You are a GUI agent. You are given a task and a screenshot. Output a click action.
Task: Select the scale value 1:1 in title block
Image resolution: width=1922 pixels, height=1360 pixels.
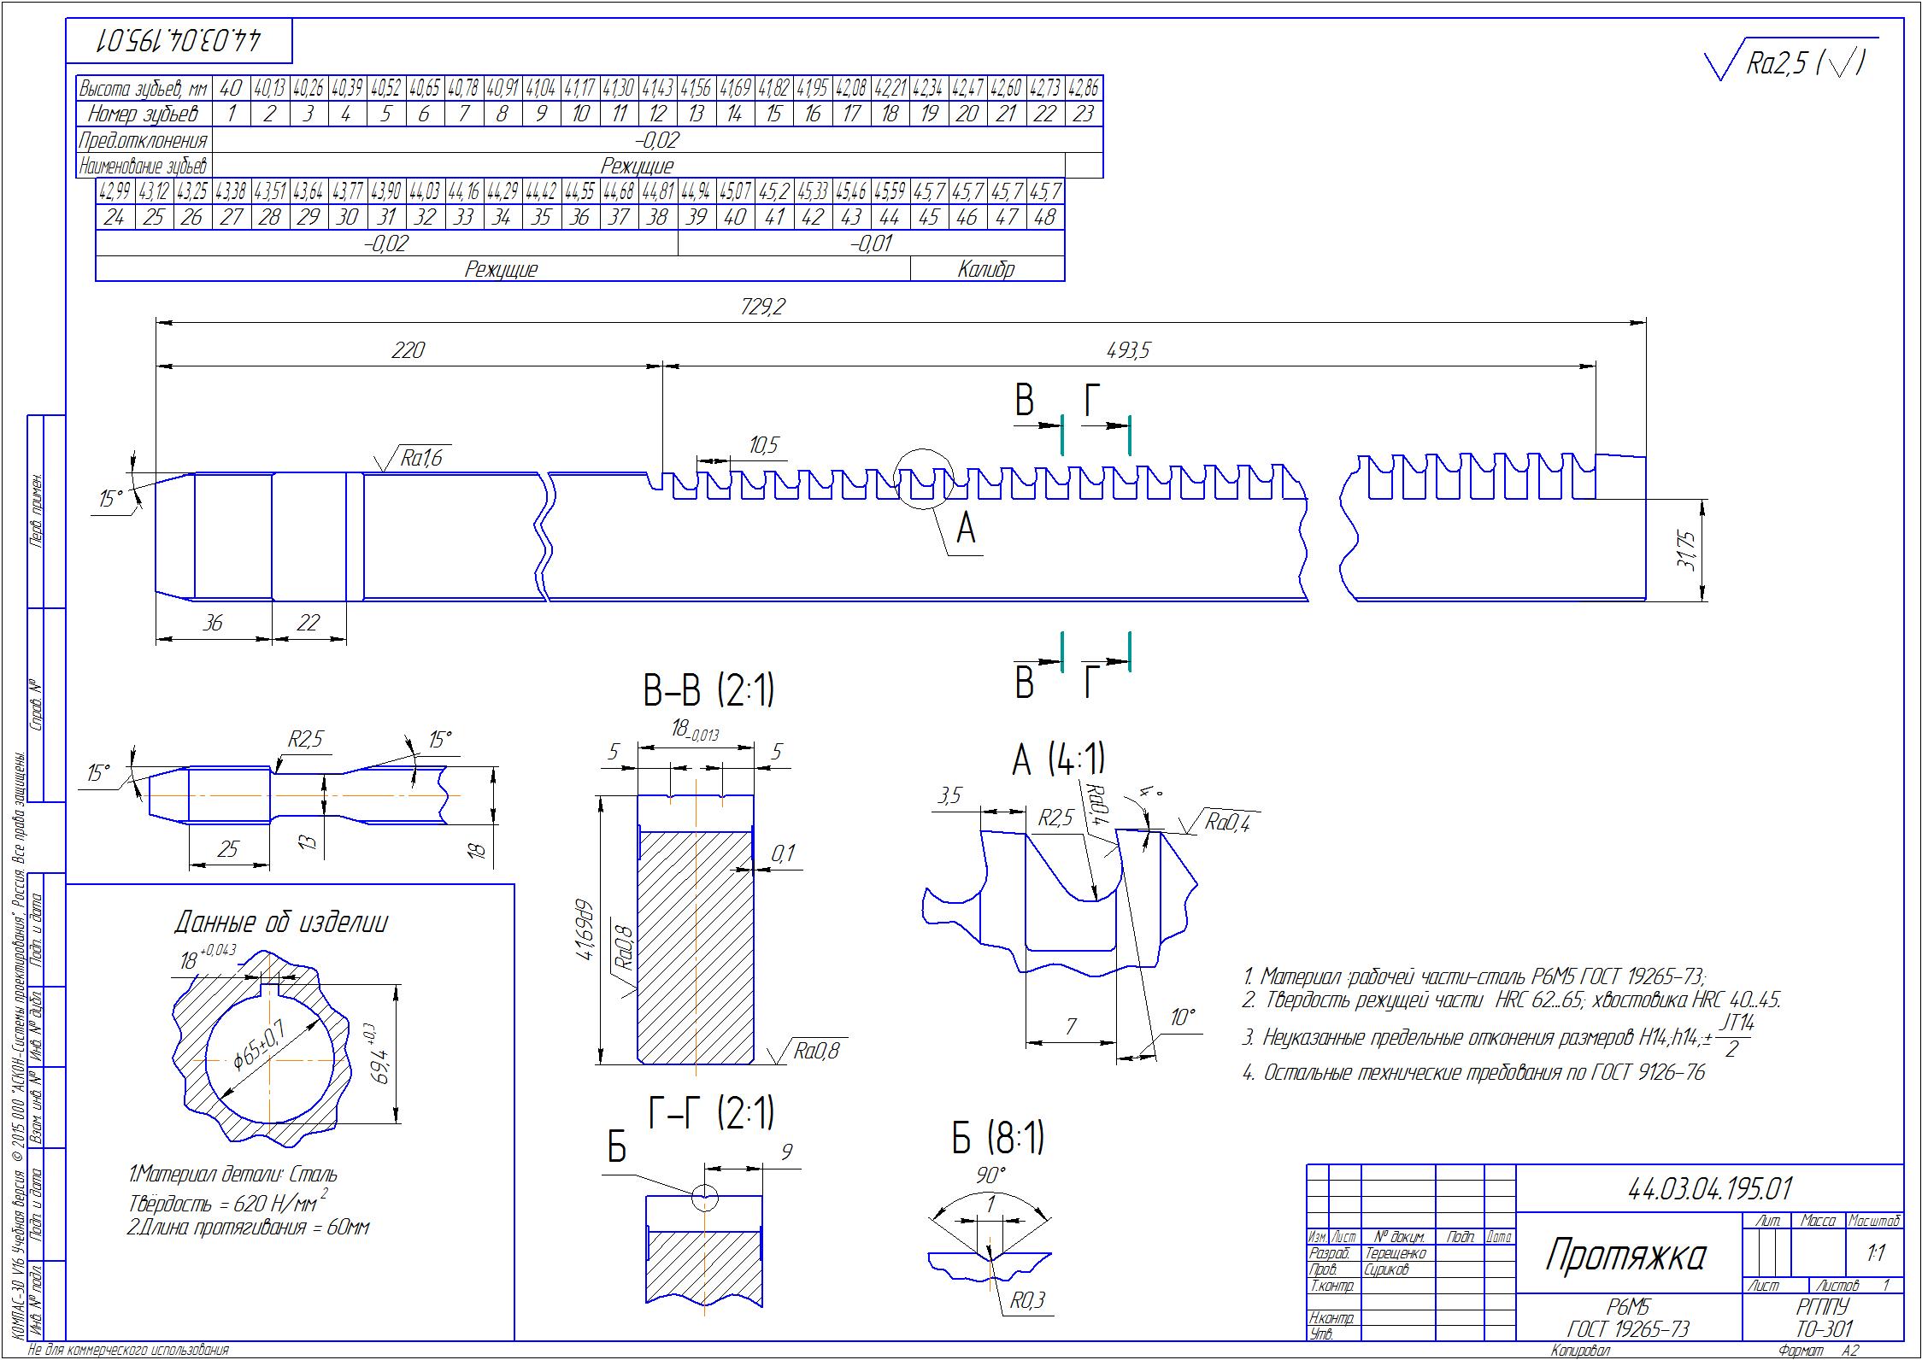tap(1877, 1253)
